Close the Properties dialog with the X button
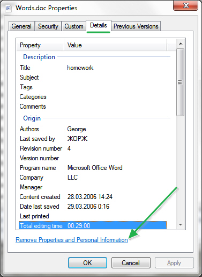Screen dimensions: 202x277 185,5
